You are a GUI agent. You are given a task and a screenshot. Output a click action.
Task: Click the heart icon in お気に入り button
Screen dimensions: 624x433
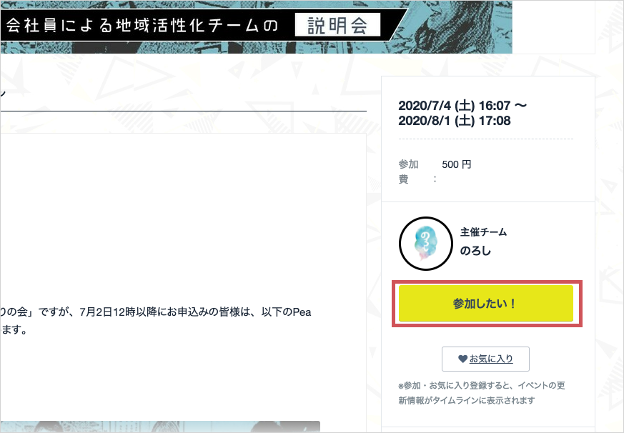[462, 359]
